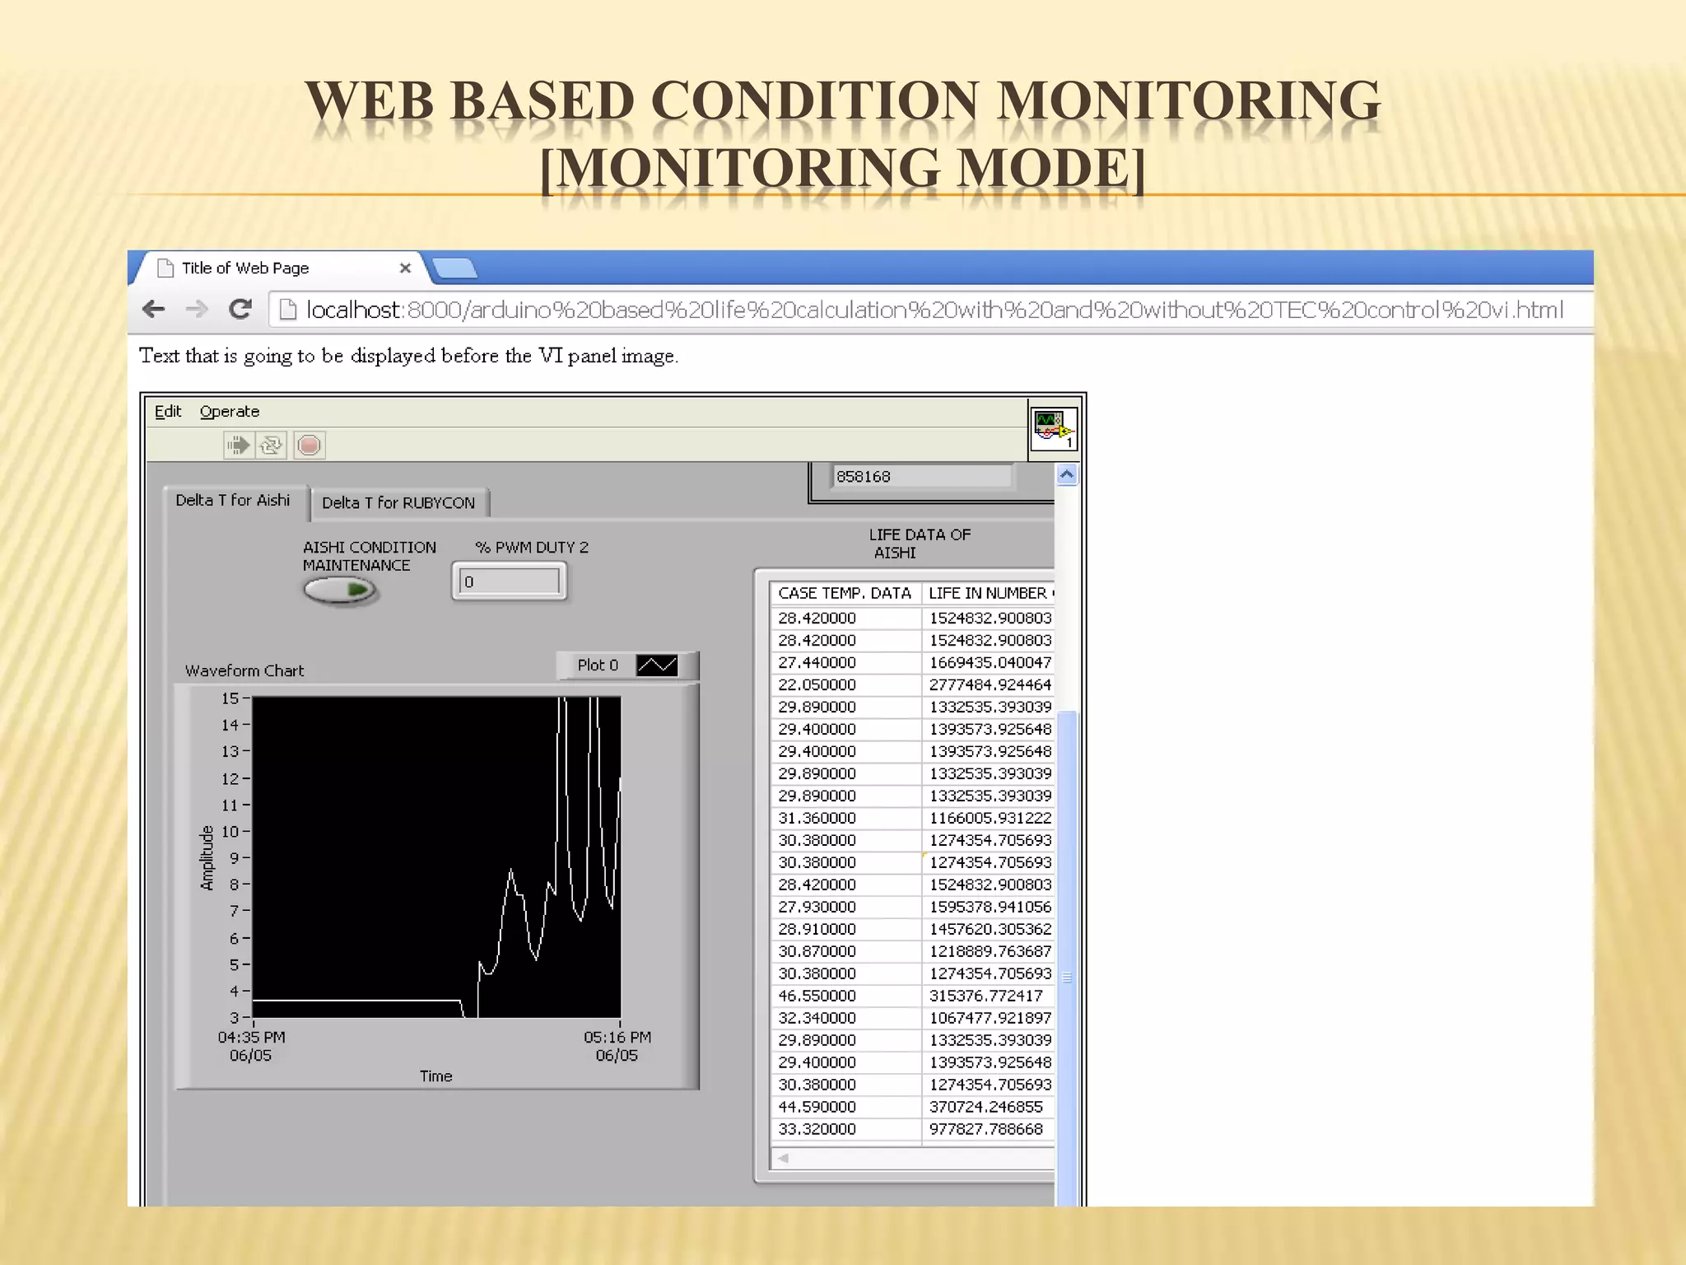1686x1265 pixels.
Task: Select the 32.340000 temperature cell
Action: point(845,1018)
